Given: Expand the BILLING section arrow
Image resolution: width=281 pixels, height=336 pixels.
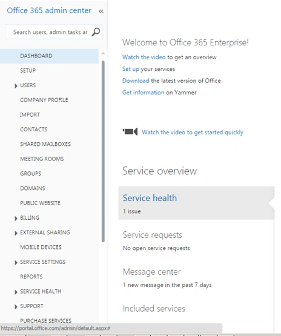Looking at the screenshot, I should point(16,218).
